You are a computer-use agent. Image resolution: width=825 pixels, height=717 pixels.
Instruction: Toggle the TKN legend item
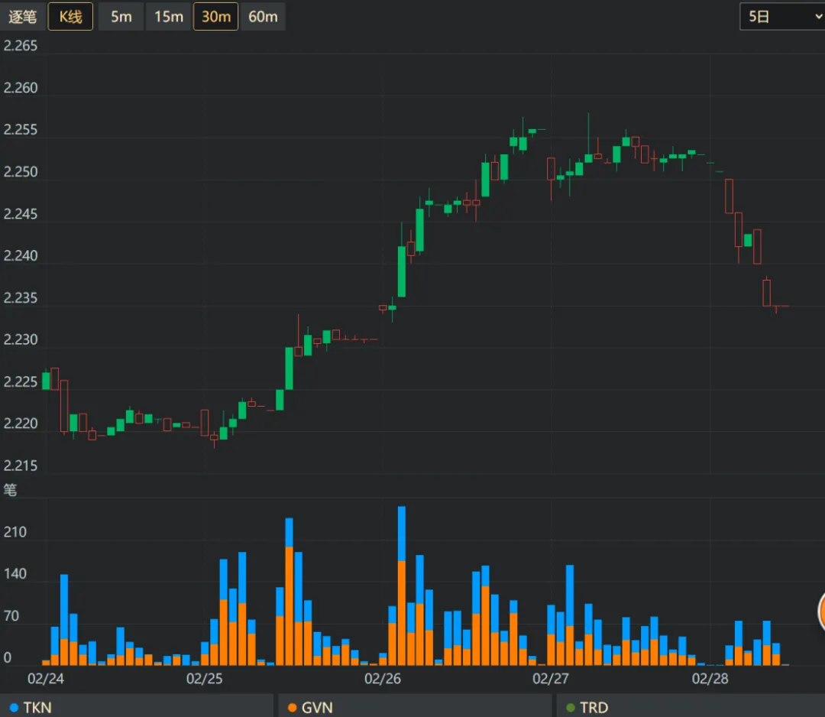pos(137,707)
